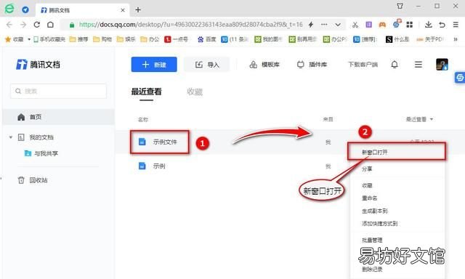Select 首页 home in the sidebar

pos(58,117)
